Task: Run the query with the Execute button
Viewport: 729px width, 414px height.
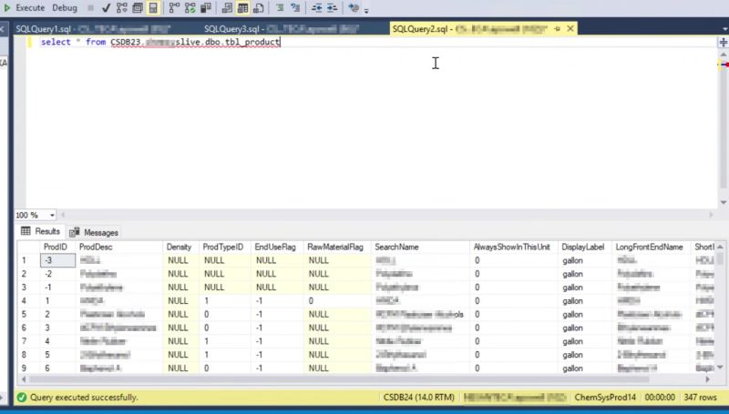Action: 25,8
